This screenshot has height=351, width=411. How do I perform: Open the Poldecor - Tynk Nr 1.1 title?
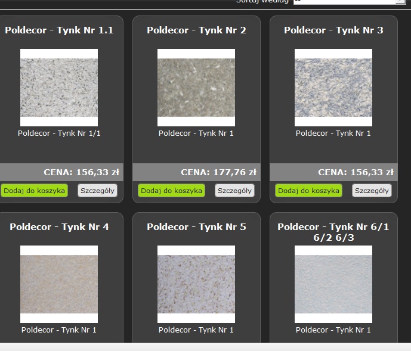tap(59, 30)
